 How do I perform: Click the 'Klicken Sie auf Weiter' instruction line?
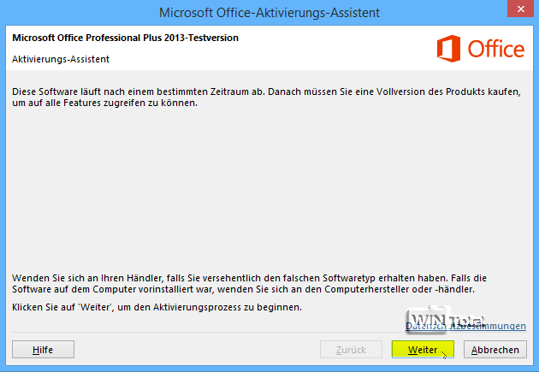click(157, 306)
